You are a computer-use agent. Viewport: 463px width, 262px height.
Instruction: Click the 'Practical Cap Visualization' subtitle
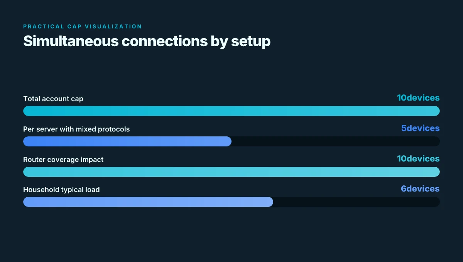pos(83,27)
